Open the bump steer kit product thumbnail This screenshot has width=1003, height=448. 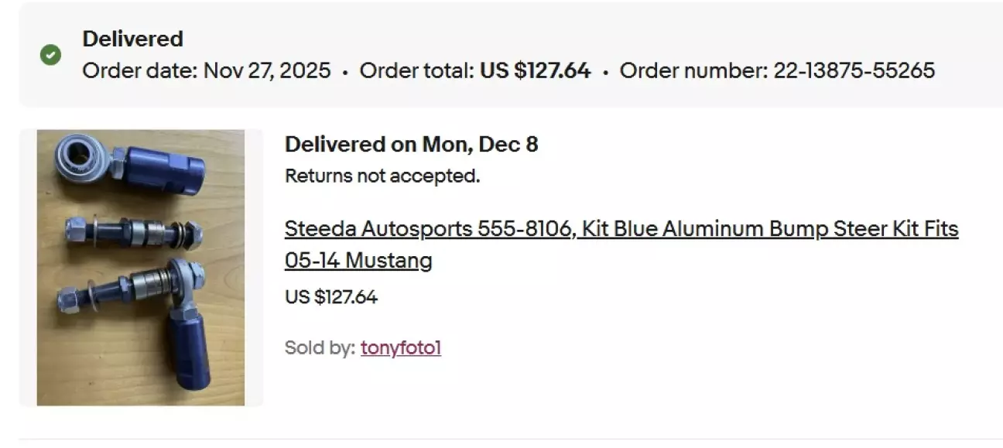coord(141,268)
